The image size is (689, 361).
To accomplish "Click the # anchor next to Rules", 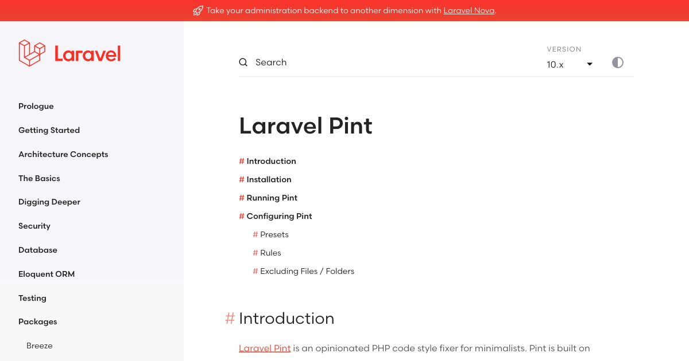I will [x=256, y=253].
